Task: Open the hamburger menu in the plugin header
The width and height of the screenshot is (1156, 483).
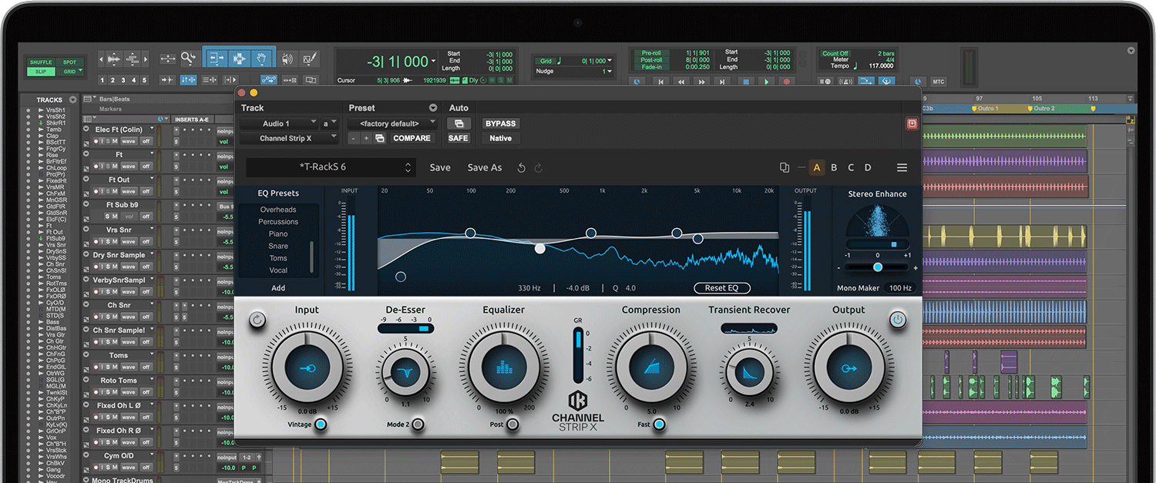Action: pyautogui.click(x=902, y=168)
